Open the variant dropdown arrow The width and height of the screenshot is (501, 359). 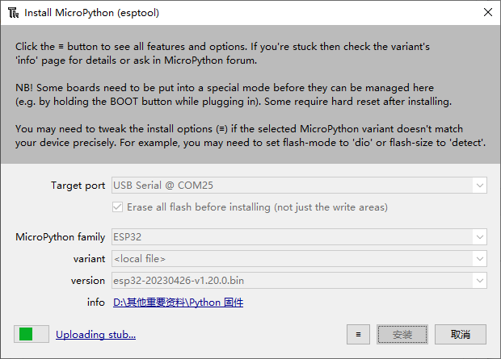pos(479,258)
